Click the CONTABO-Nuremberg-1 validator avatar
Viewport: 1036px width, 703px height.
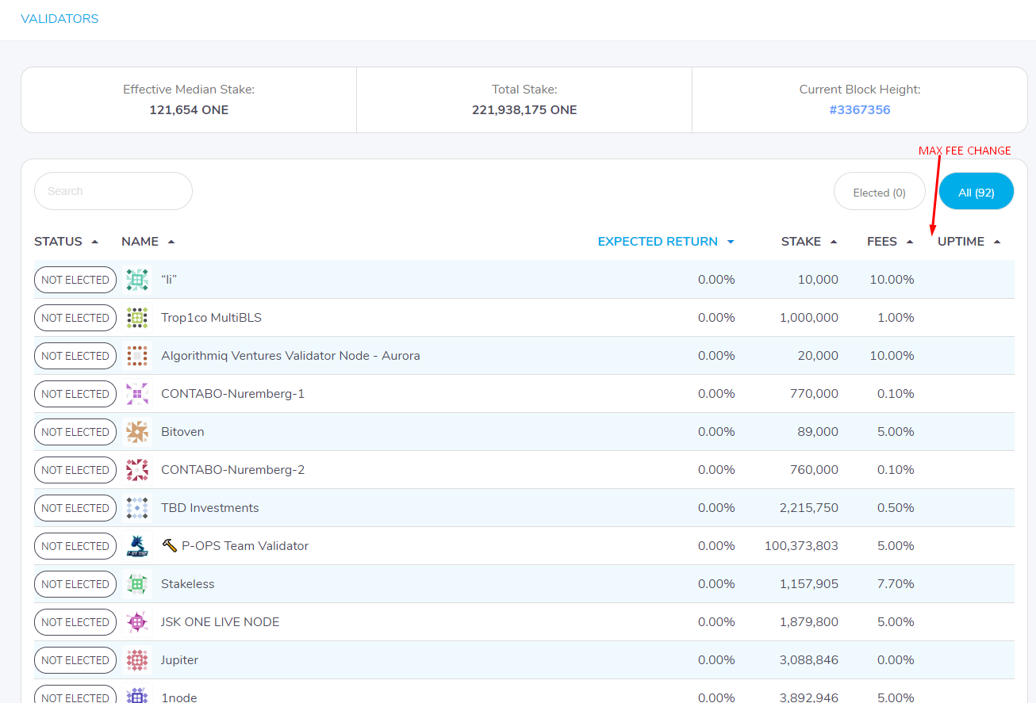[137, 394]
